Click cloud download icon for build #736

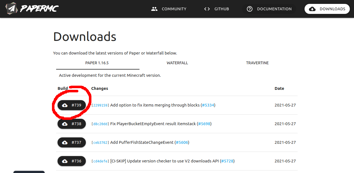point(65,161)
